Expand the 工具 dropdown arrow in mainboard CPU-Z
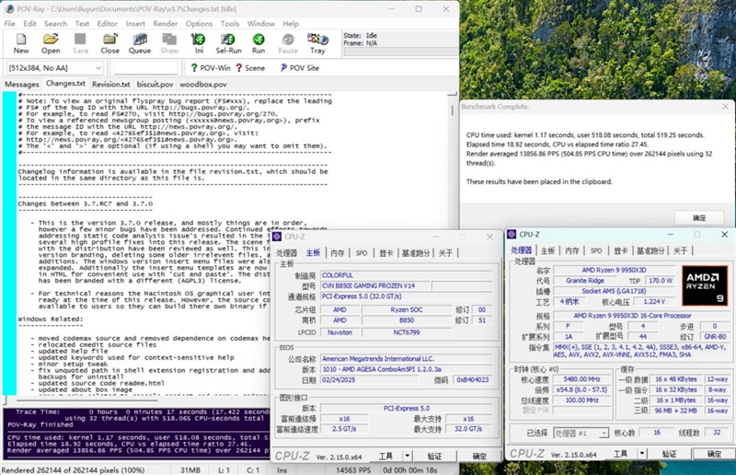 tap(408, 456)
